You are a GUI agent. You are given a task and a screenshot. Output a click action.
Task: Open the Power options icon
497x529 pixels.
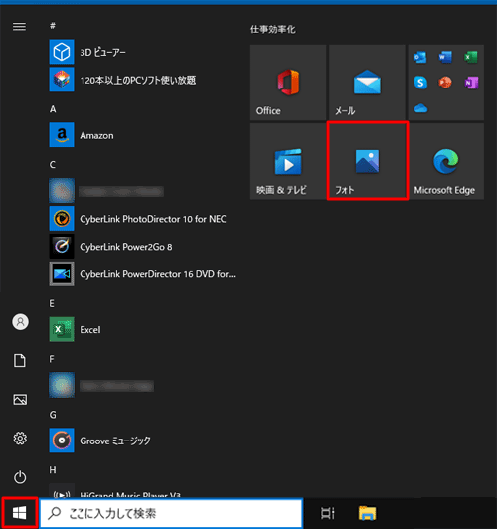point(20,477)
